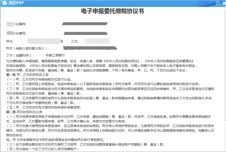Click the heading 电子申报委托缴税协议书
Image resolution: width=226 pixels, height=152 pixels.
coord(112,11)
